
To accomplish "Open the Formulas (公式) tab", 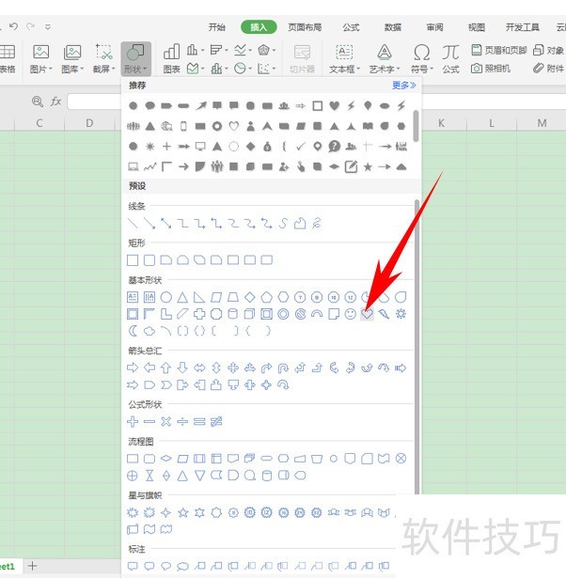I will tap(351, 27).
